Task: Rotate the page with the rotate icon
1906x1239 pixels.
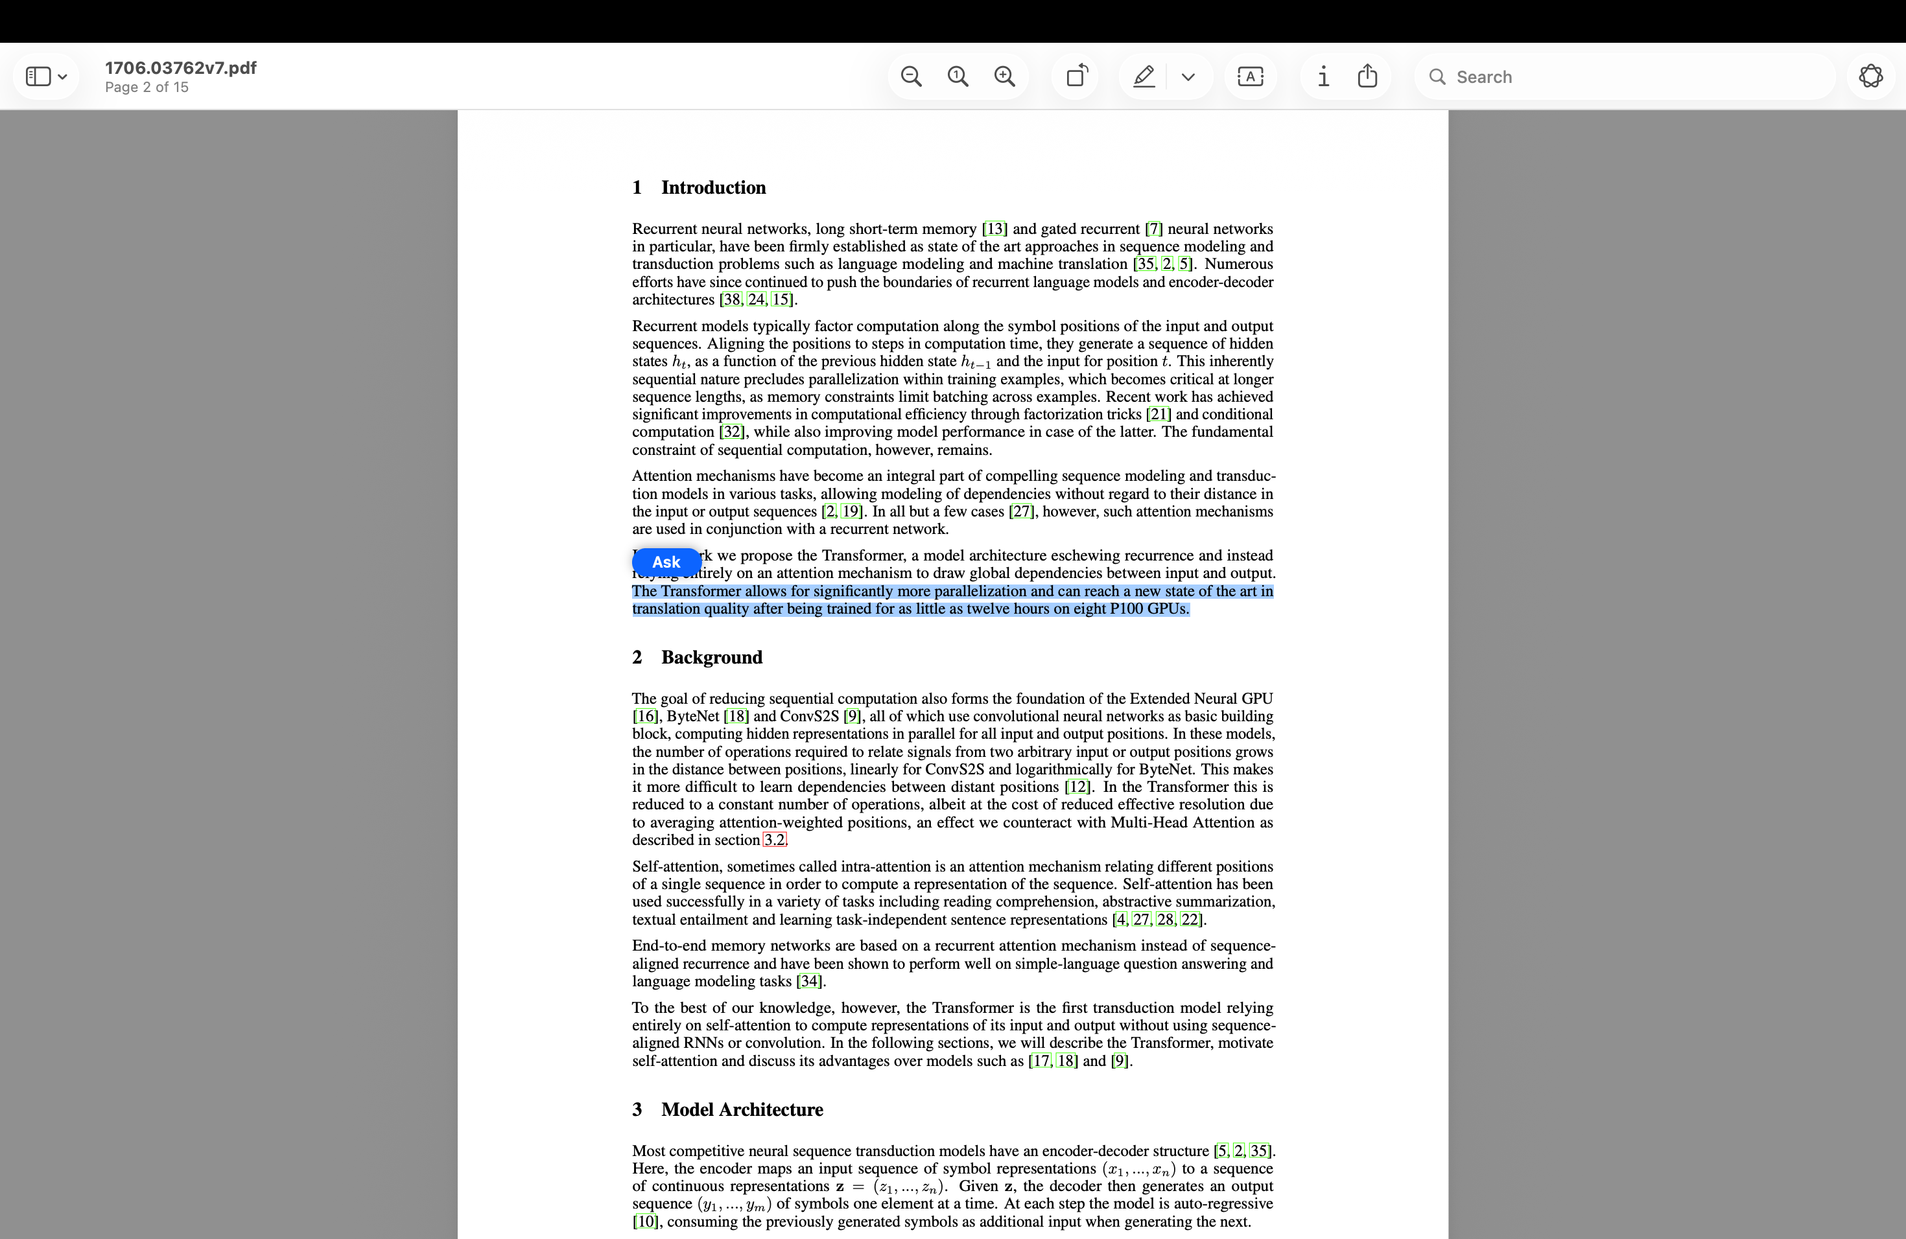Action: pos(1076,76)
